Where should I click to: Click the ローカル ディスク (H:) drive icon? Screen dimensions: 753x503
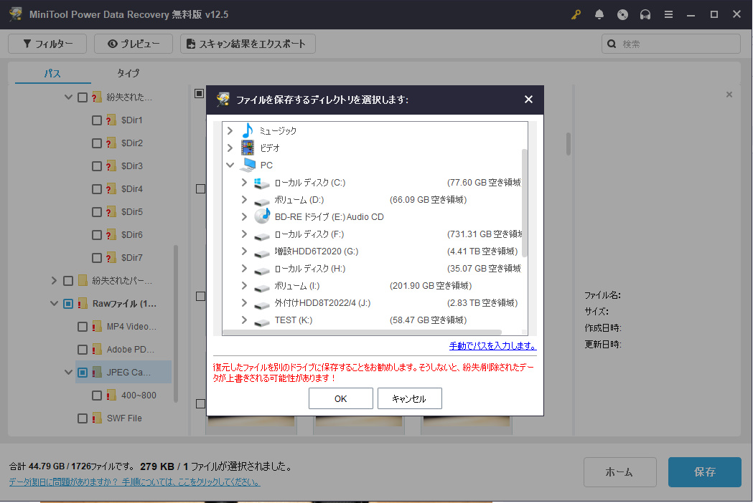(262, 270)
